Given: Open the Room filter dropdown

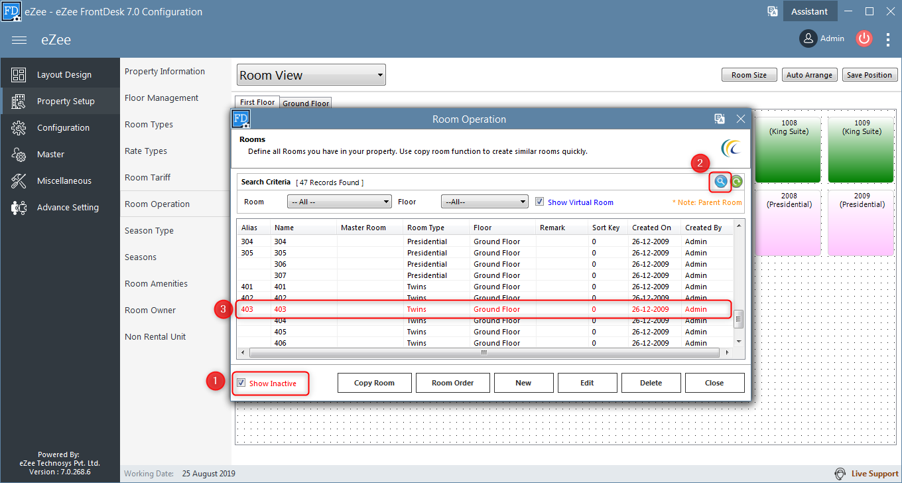Looking at the screenshot, I should click(x=339, y=202).
